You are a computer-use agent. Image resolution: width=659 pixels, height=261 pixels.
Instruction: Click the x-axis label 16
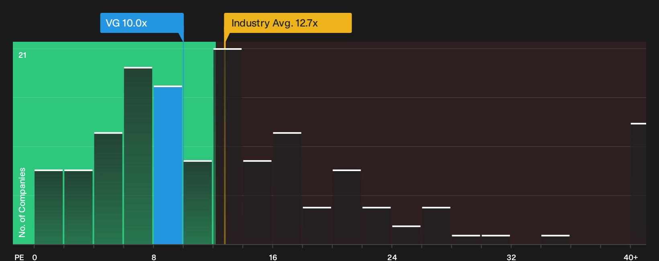click(273, 257)
